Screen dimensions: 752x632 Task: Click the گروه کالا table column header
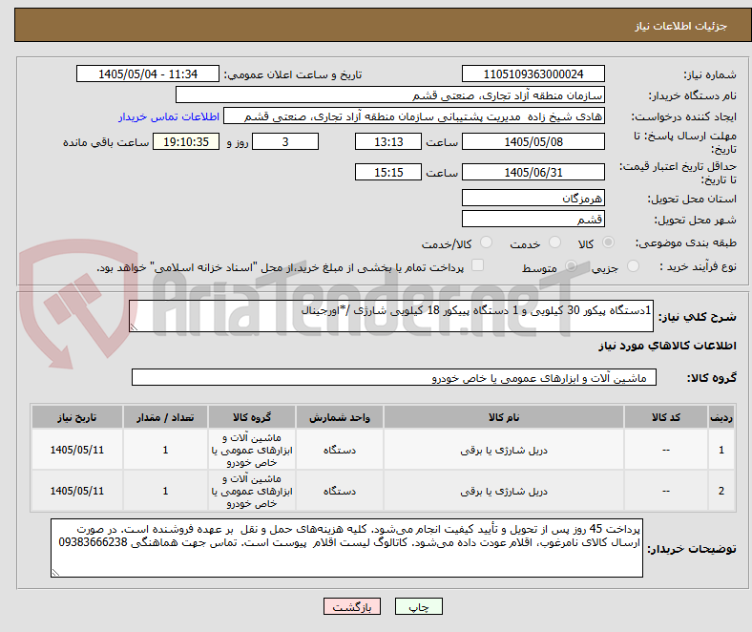point(252,417)
